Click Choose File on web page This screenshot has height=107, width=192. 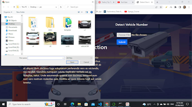[x=124, y=35]
